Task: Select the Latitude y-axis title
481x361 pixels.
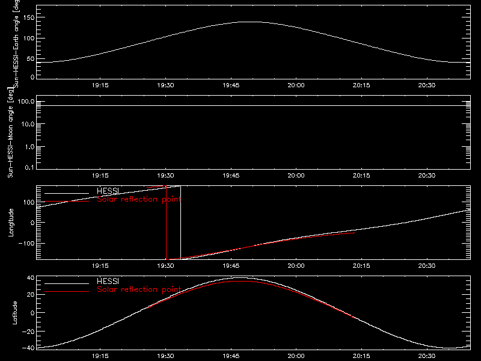Action: 14,313
